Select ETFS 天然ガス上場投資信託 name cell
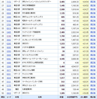This screenshot has height=99, width=97. point(33,63)
